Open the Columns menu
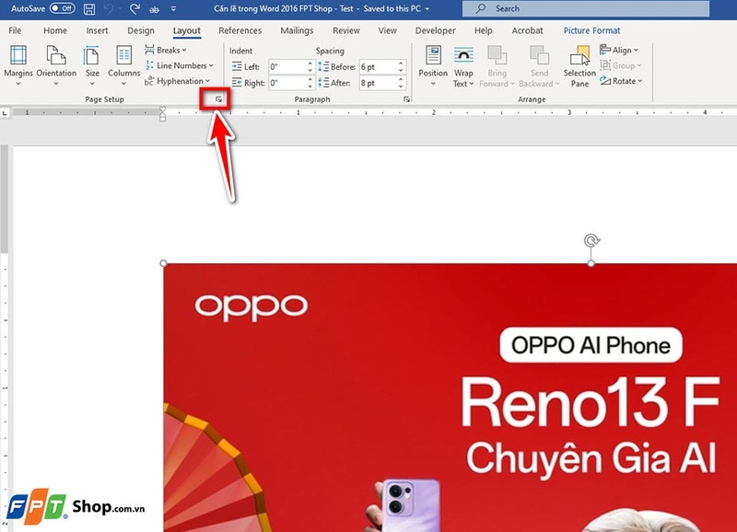The width and height of the screenshot is (737, 532). (x=124, y=65)
